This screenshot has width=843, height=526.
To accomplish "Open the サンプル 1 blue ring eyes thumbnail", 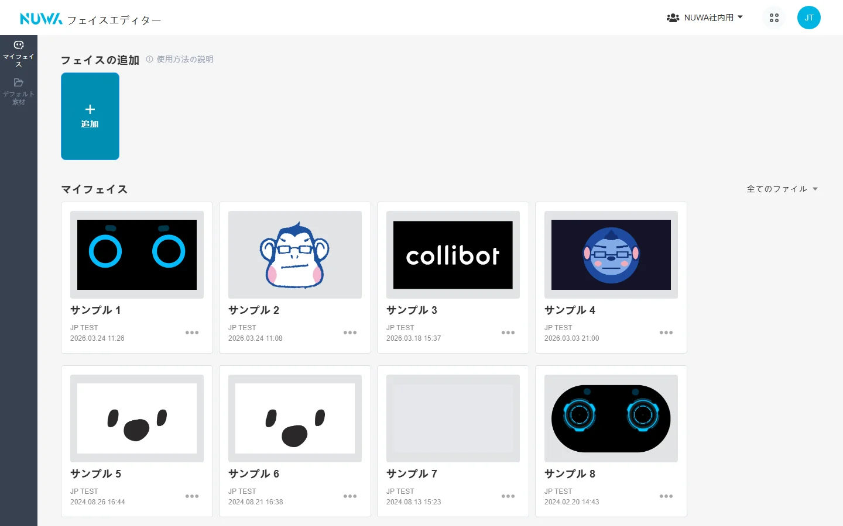I will point(137,255).
